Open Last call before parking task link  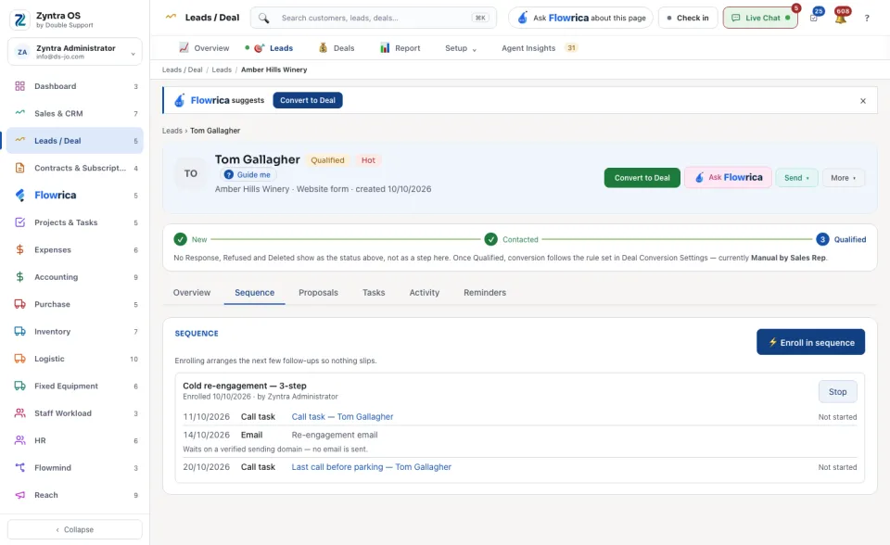coord(371,466)
